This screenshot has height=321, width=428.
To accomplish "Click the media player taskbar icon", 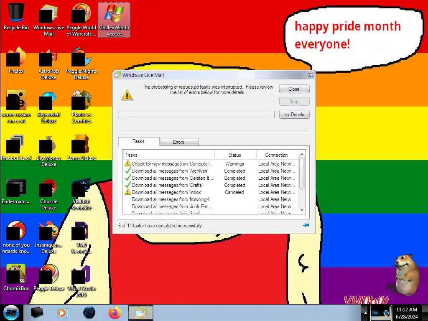I will point(62,313).
